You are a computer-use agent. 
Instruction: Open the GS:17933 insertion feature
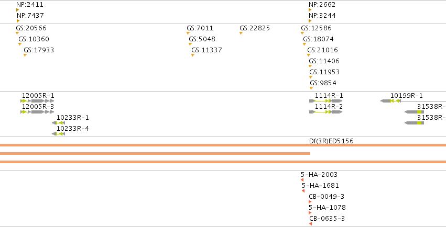coord(39,50)
